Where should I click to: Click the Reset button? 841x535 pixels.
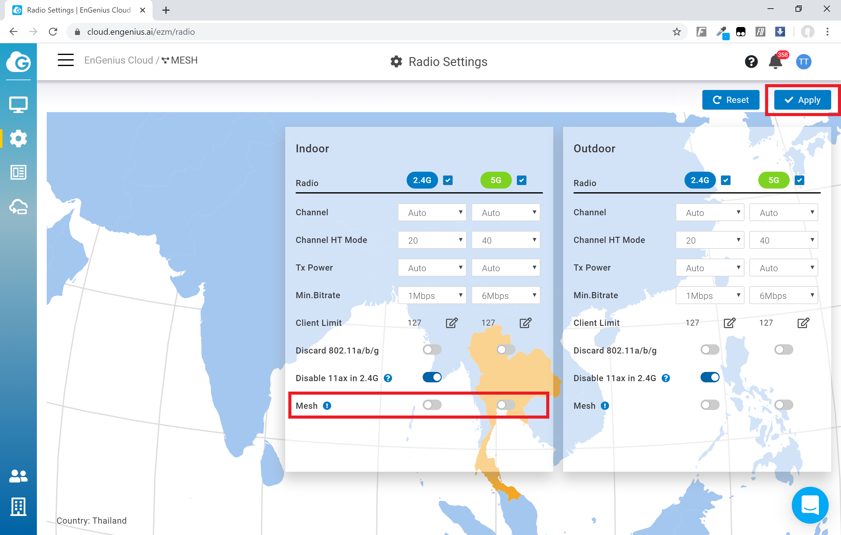click(730, 100)
